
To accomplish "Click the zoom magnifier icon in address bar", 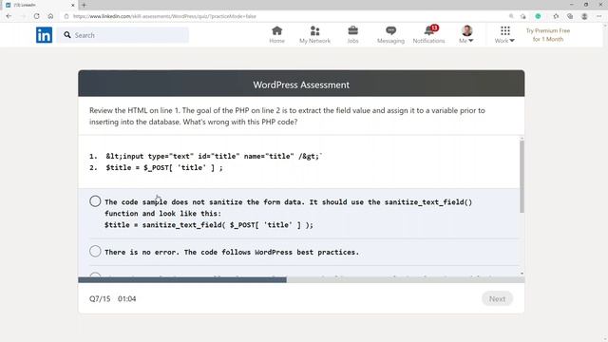I will pyautogui.click(x=511, y=16).
